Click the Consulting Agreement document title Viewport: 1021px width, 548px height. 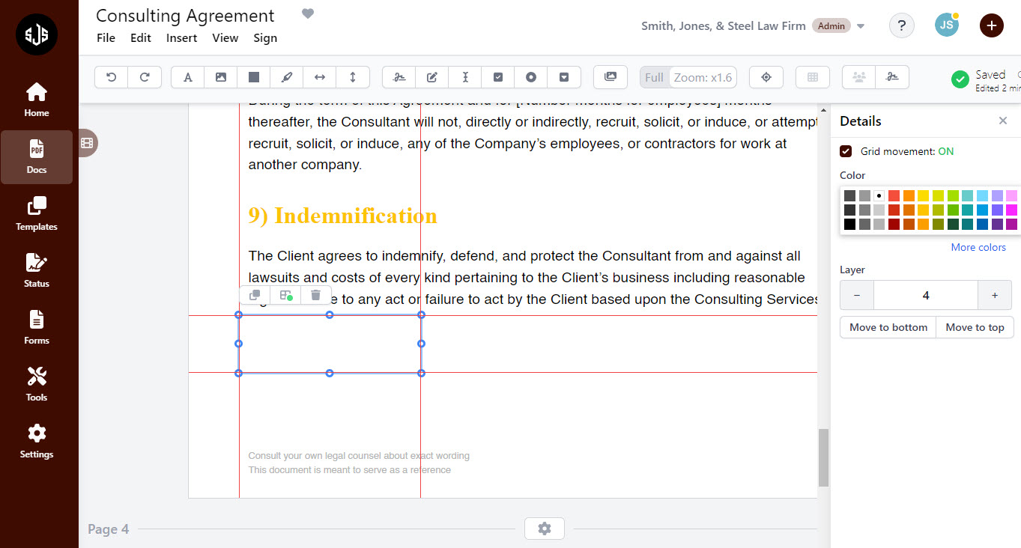185,16
